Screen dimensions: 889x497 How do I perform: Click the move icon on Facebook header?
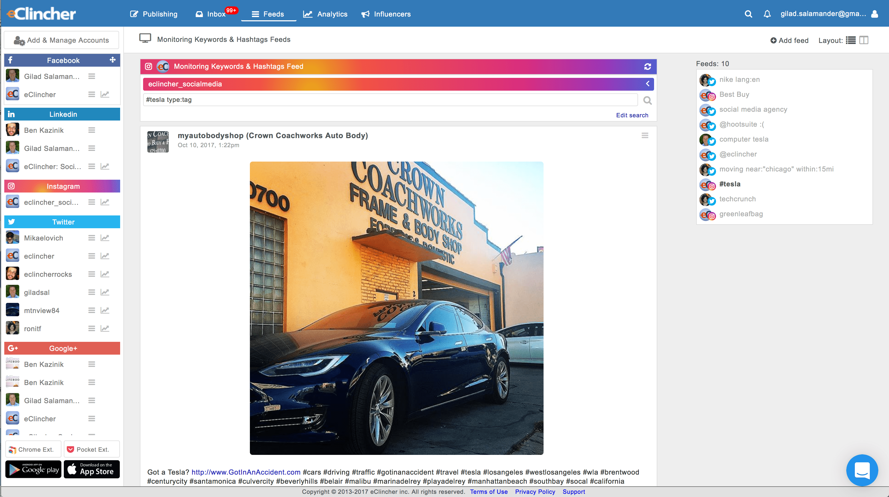coord(112,60)
